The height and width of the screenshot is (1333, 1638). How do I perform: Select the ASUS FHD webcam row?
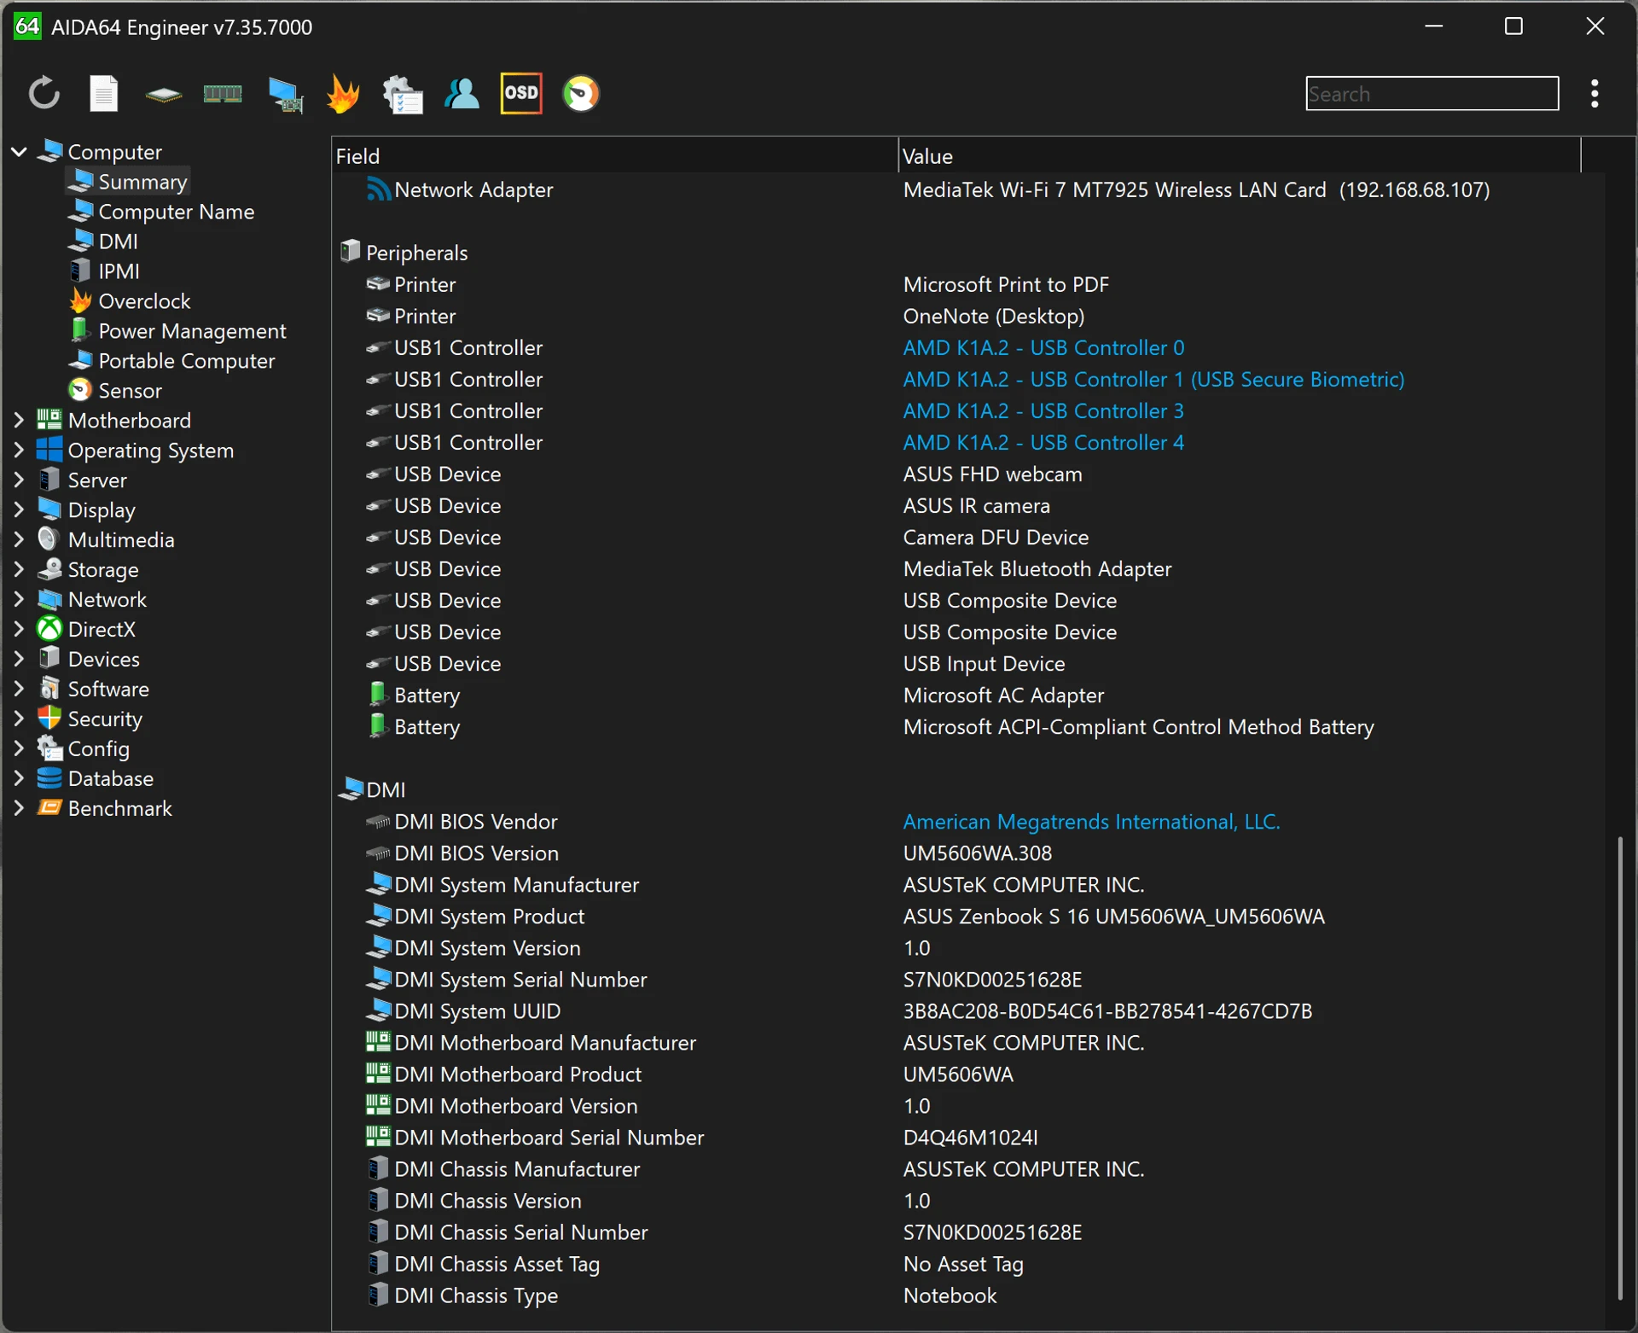(968, 474)
